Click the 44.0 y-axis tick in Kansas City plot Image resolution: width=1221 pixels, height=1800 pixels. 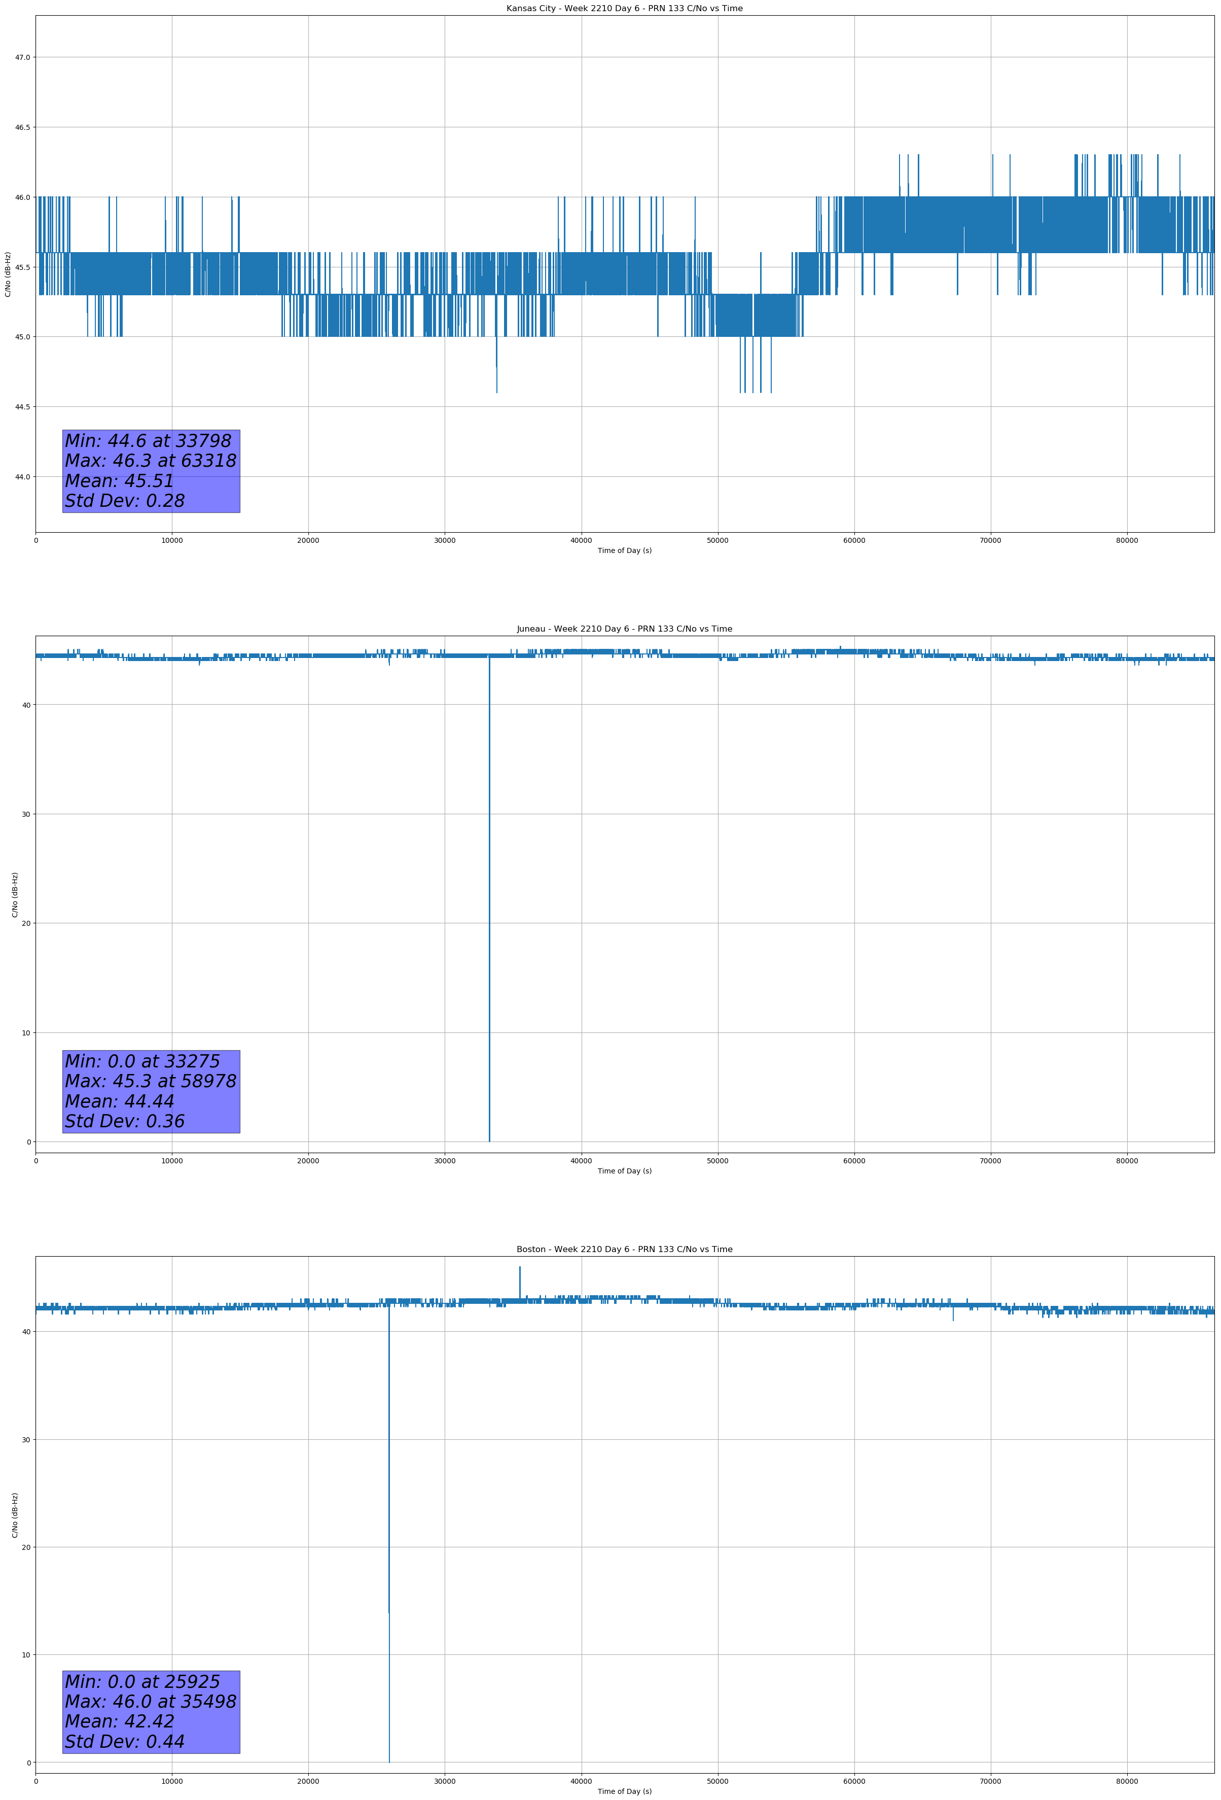[22, 477]
